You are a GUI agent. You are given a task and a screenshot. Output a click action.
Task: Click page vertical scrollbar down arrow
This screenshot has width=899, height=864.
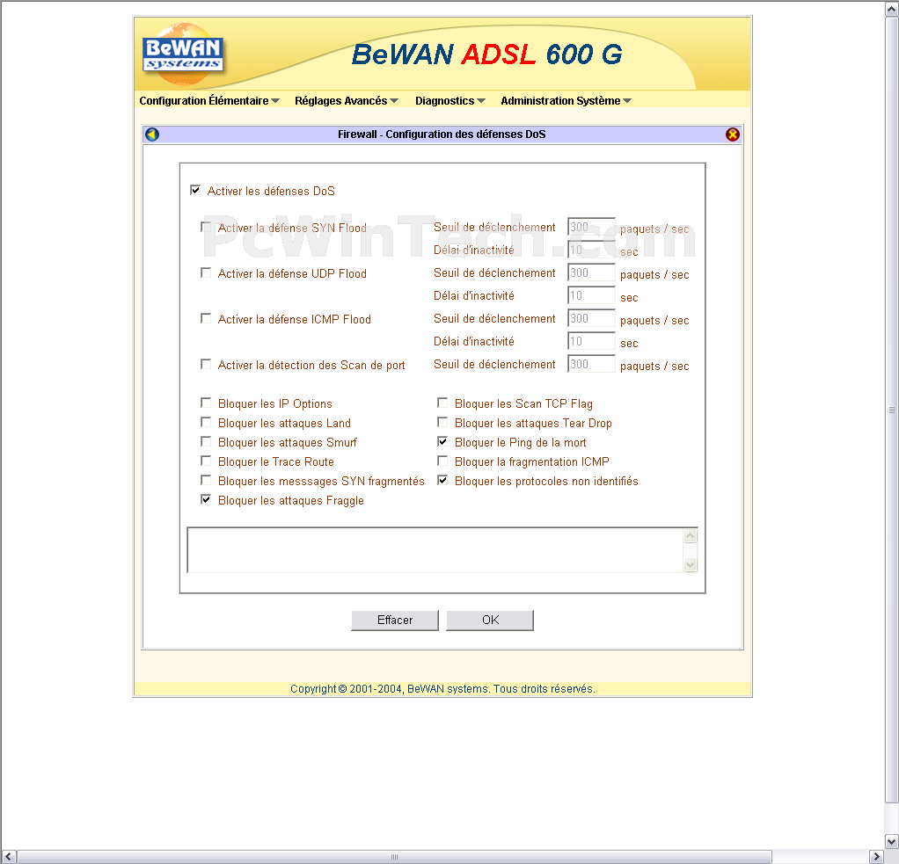(x=892, y=842)
